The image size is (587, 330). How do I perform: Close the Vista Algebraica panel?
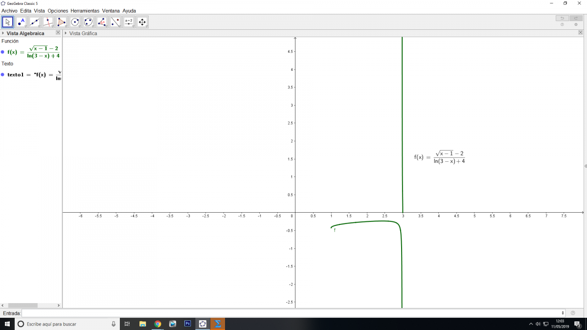[x=58, y=33]
